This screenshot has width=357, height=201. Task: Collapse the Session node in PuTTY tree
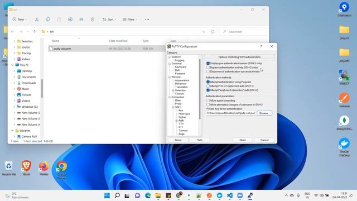(170, 57)
